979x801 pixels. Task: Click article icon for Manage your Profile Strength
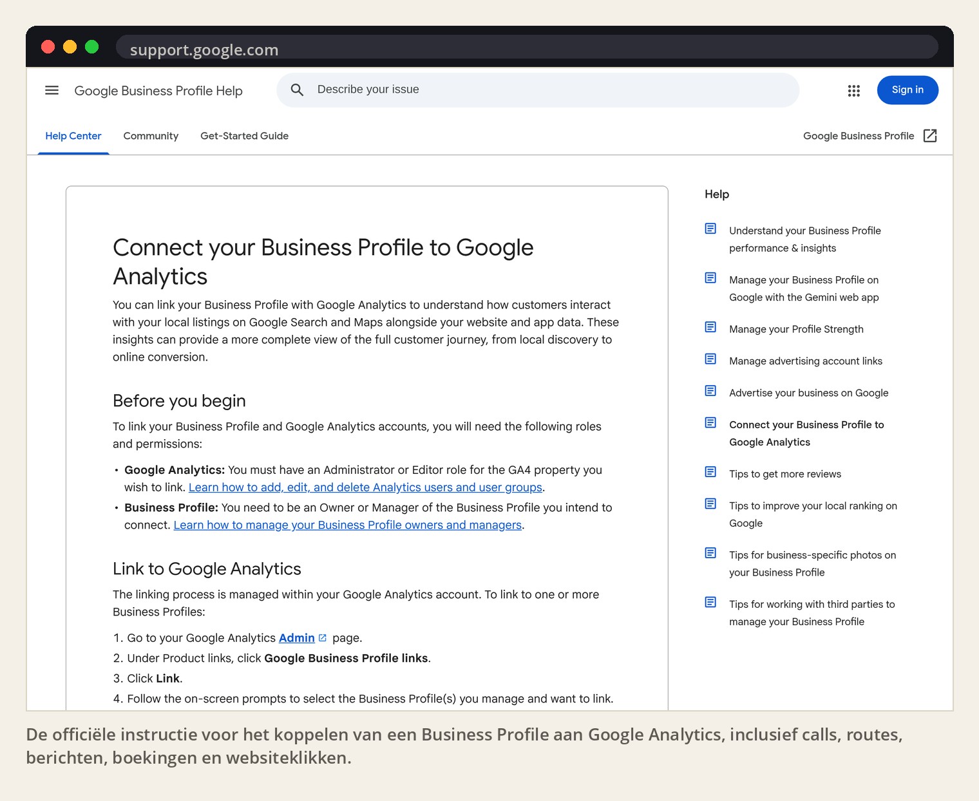710,327
